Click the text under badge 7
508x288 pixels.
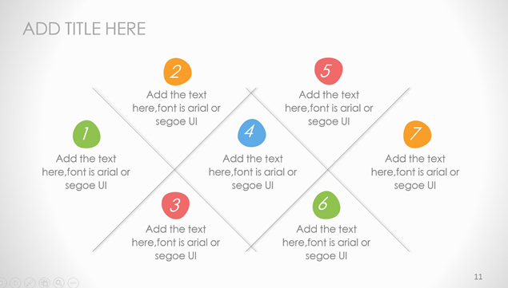(x=415, y=172)
